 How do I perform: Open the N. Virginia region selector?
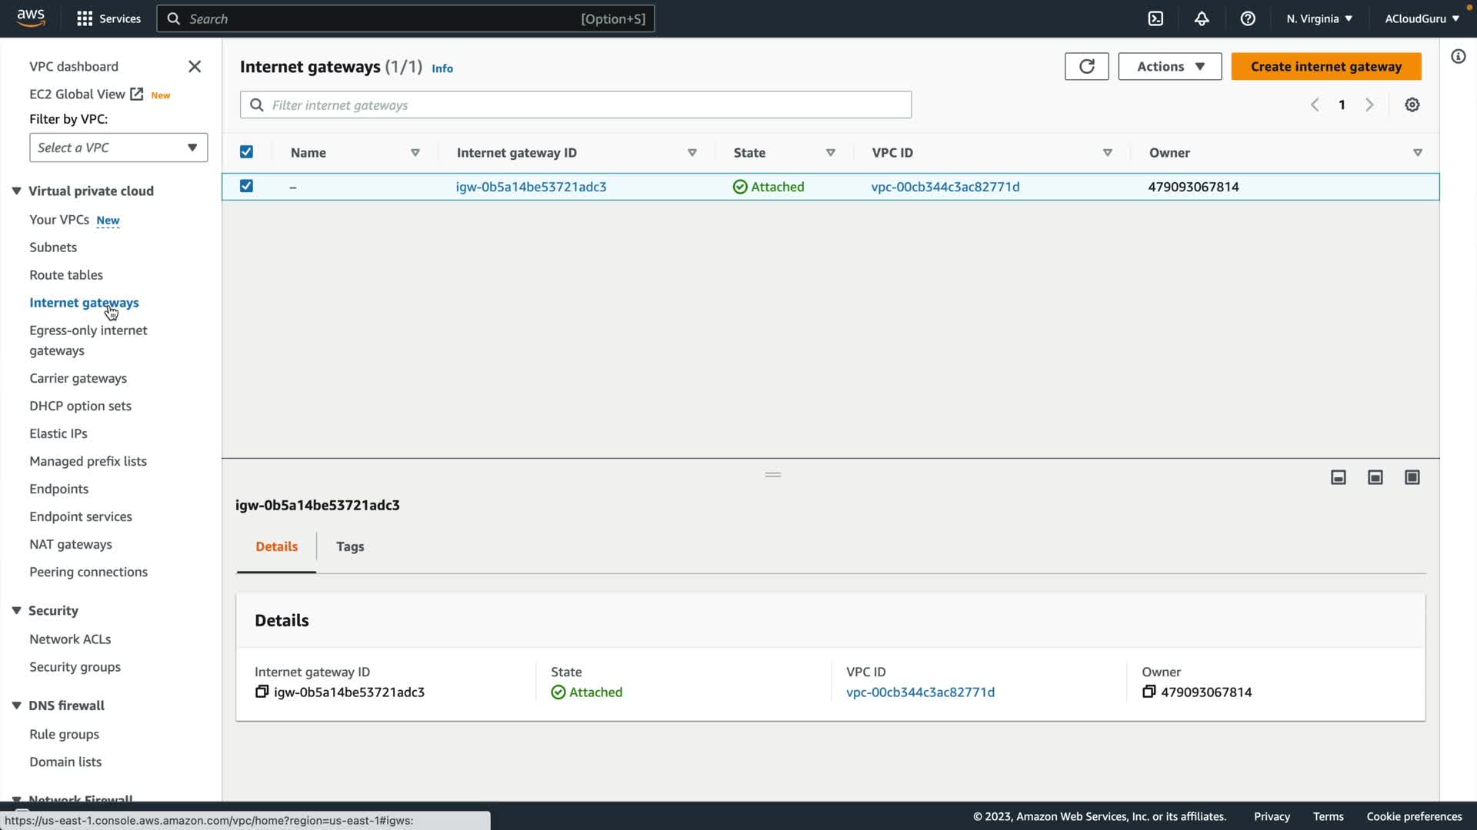pos(1319,18)
